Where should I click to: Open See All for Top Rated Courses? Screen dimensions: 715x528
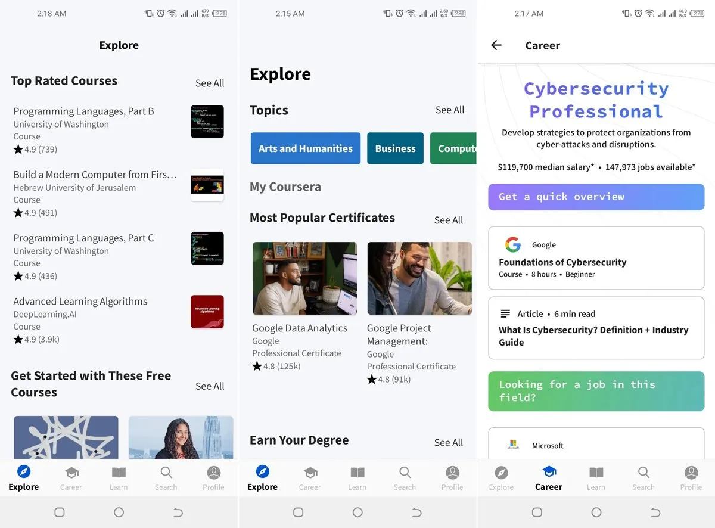point(210,83)
